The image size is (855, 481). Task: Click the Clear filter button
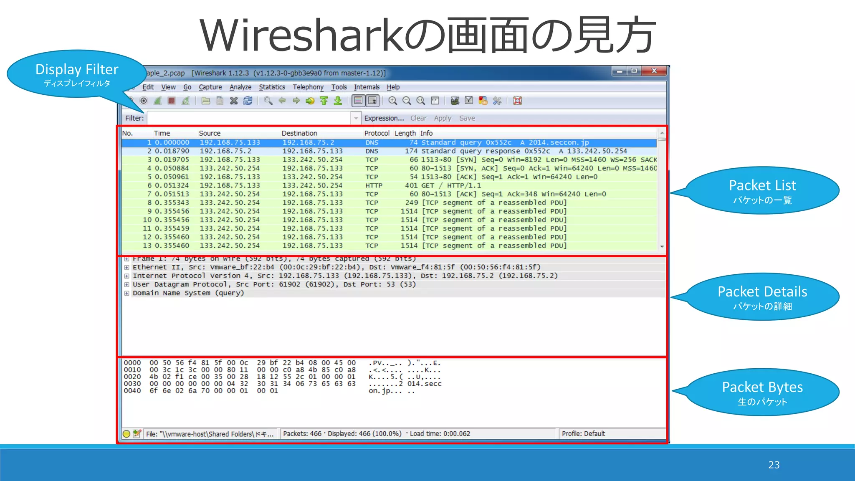418,118
